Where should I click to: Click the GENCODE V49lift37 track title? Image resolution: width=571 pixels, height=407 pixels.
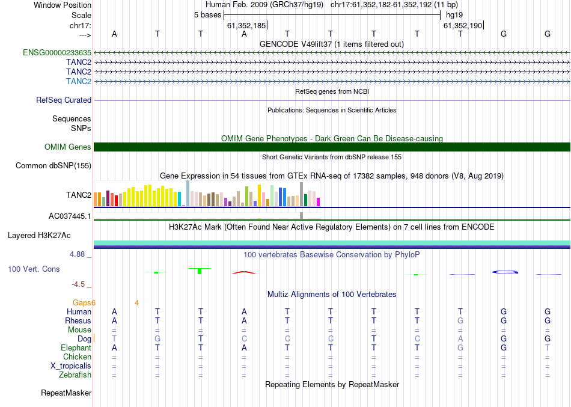click(332, 44)
